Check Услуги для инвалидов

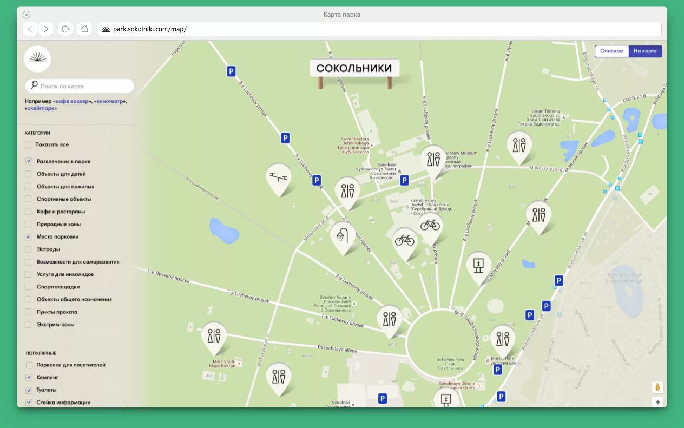[x=28, y=274]
